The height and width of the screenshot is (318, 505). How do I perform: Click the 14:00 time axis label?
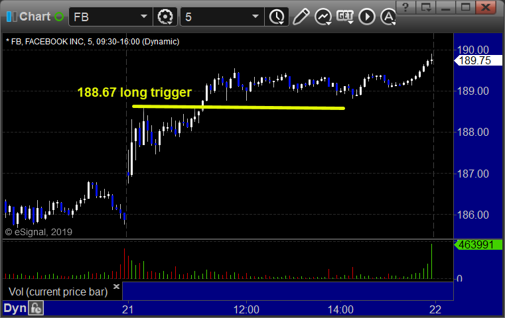click(x=340, y=309)
